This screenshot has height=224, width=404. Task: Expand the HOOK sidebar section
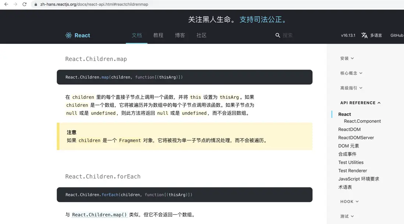pyautogui.click(x=350, y=202)
